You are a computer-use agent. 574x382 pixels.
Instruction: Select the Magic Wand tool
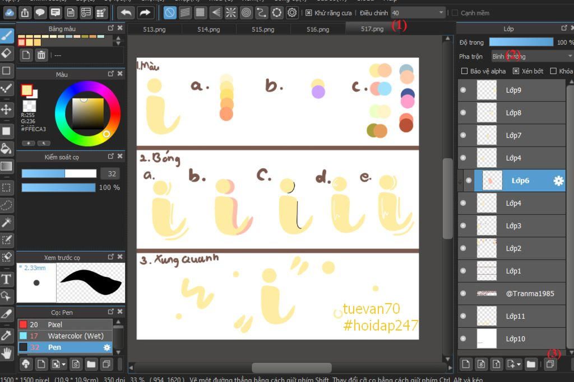(x=7, y=223)
